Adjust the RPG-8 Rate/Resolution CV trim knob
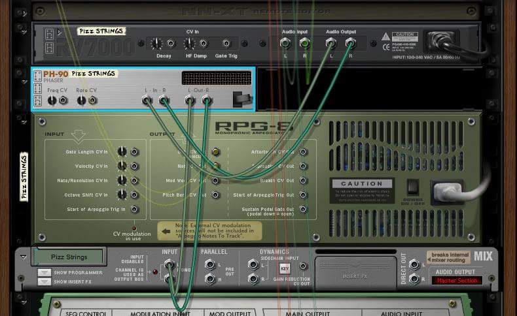The image size is (517, 316). 122,180
